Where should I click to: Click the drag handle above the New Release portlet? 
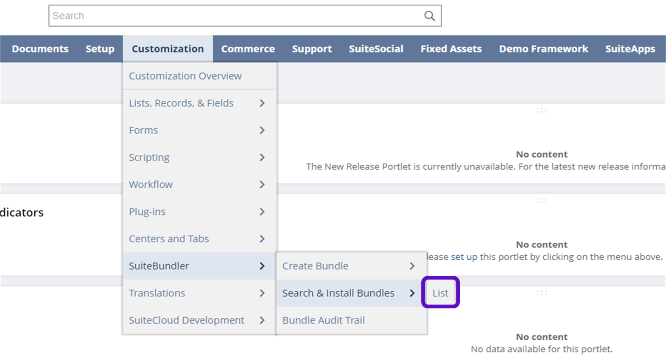pyautogui.click(x=541, y=111)
